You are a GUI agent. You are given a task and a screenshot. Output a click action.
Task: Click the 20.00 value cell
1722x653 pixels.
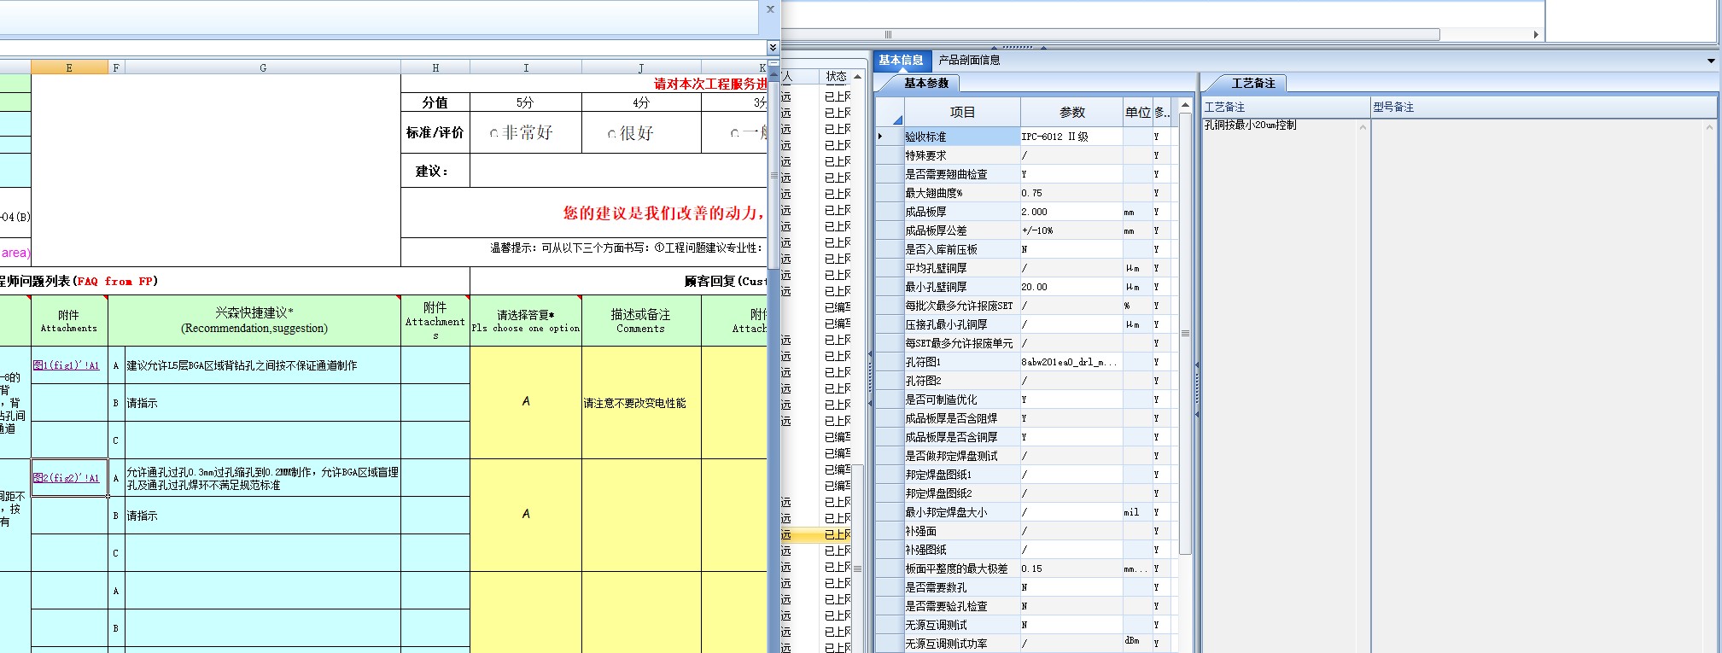click(x=1071, y=287)
